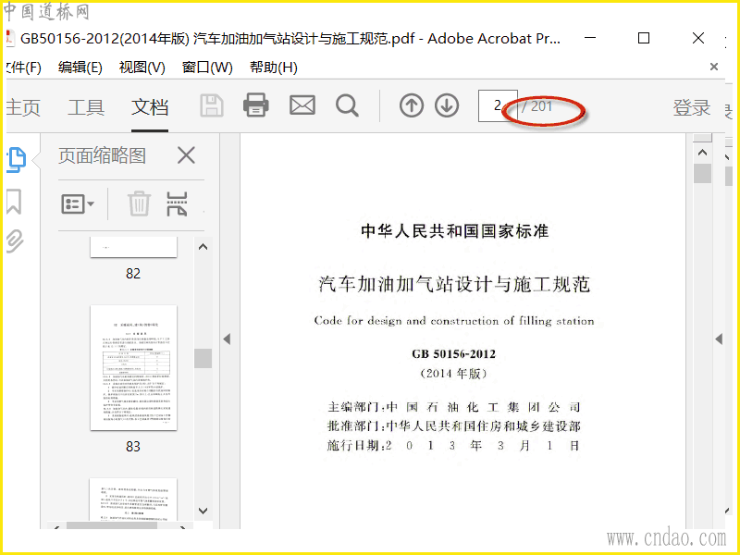Minimize the Acrobat window
The image size is (740, 555).
point(590,38)
